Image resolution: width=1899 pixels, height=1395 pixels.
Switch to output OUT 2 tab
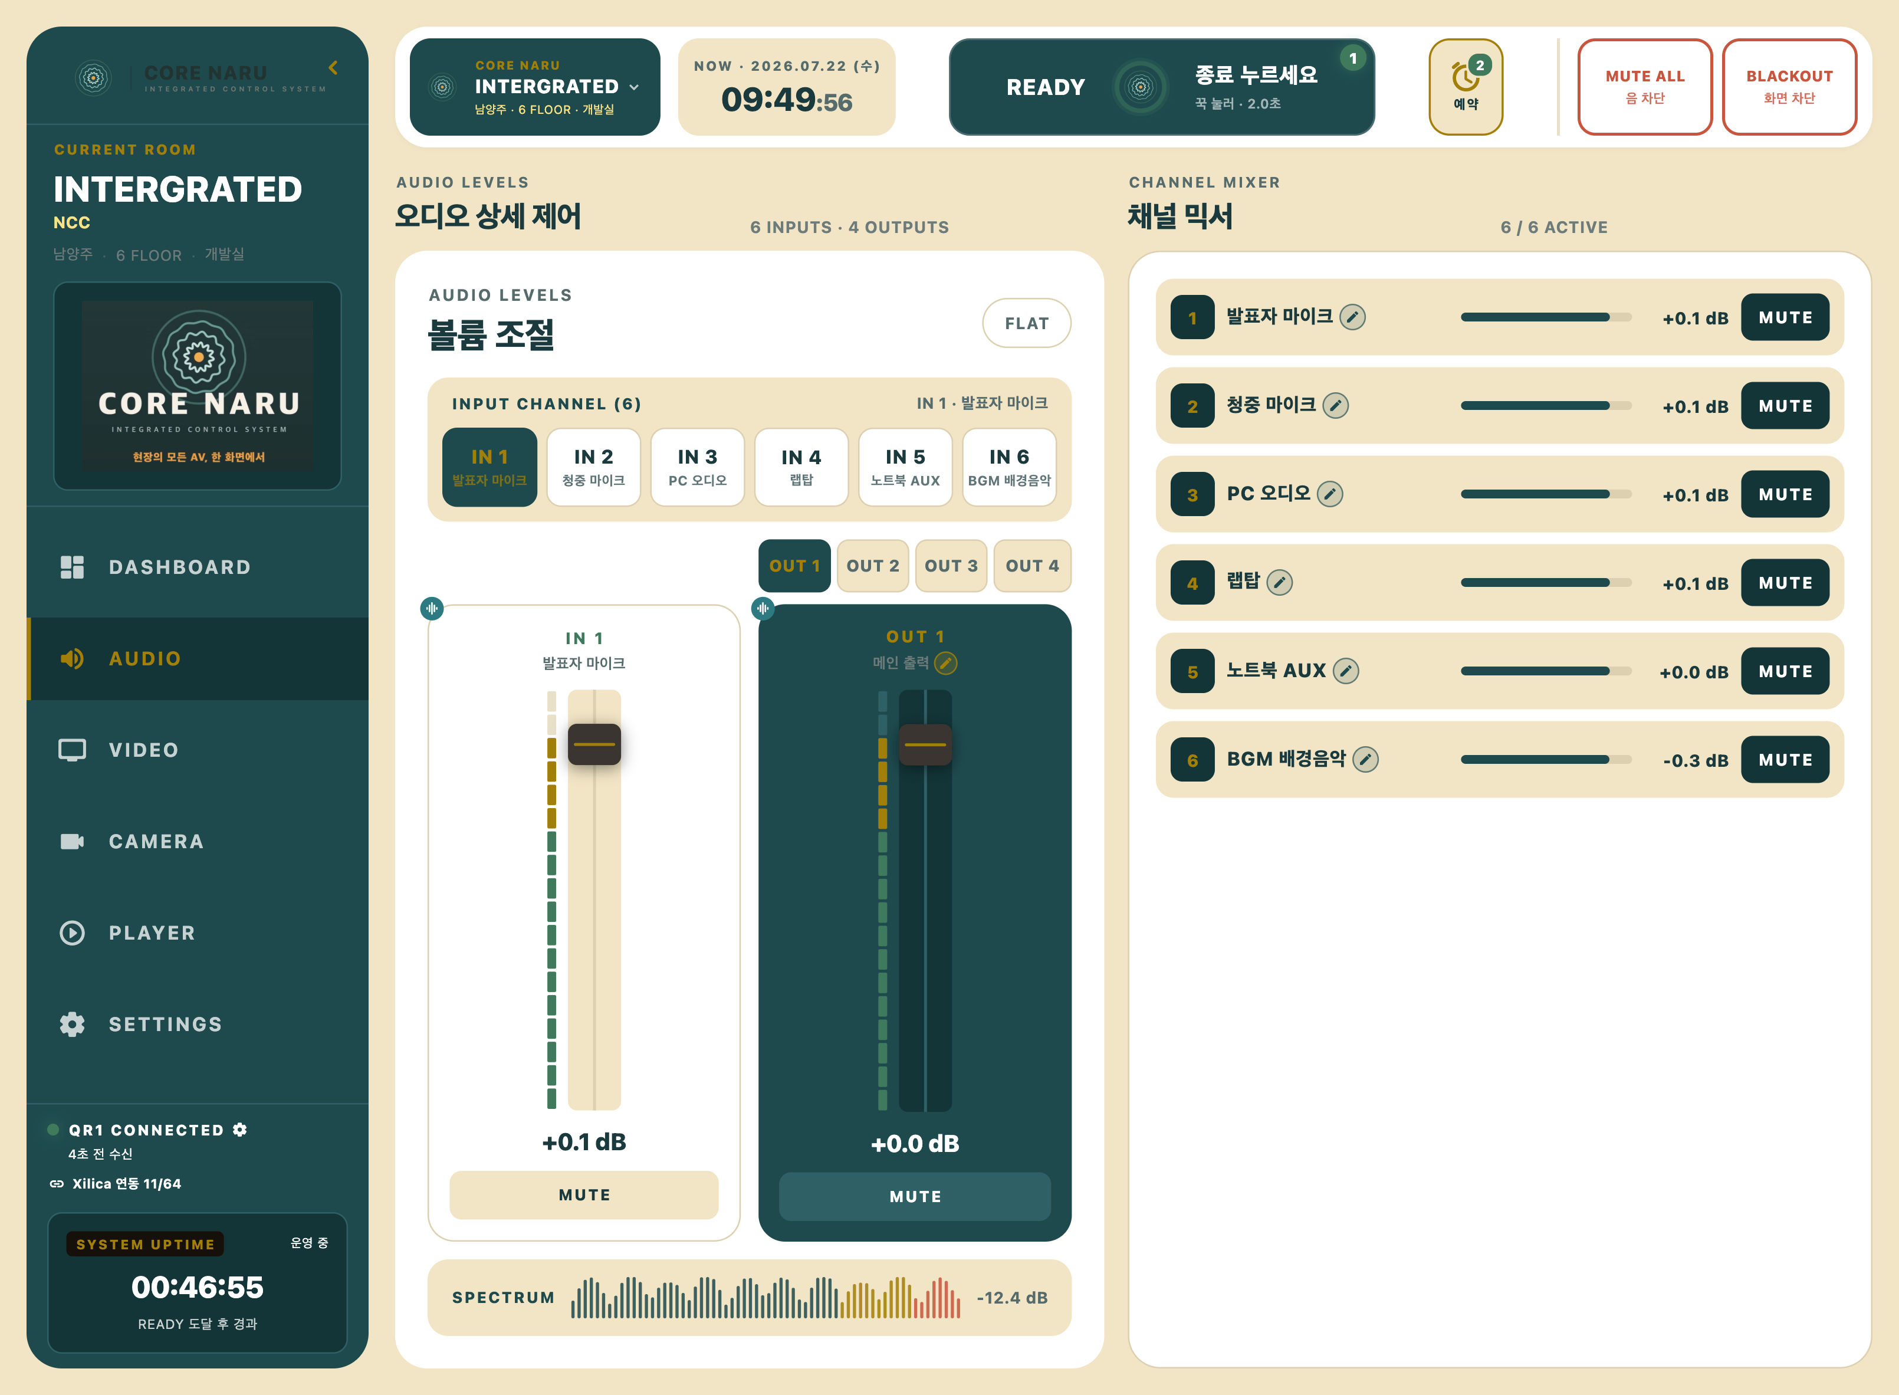click(873, 566)
